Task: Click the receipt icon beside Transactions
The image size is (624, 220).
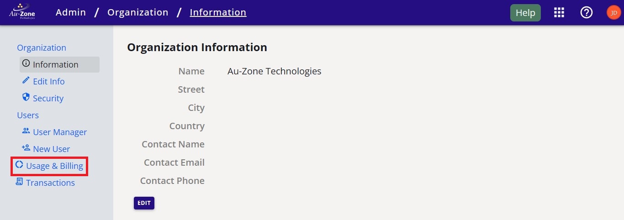Action: [19, 182]
